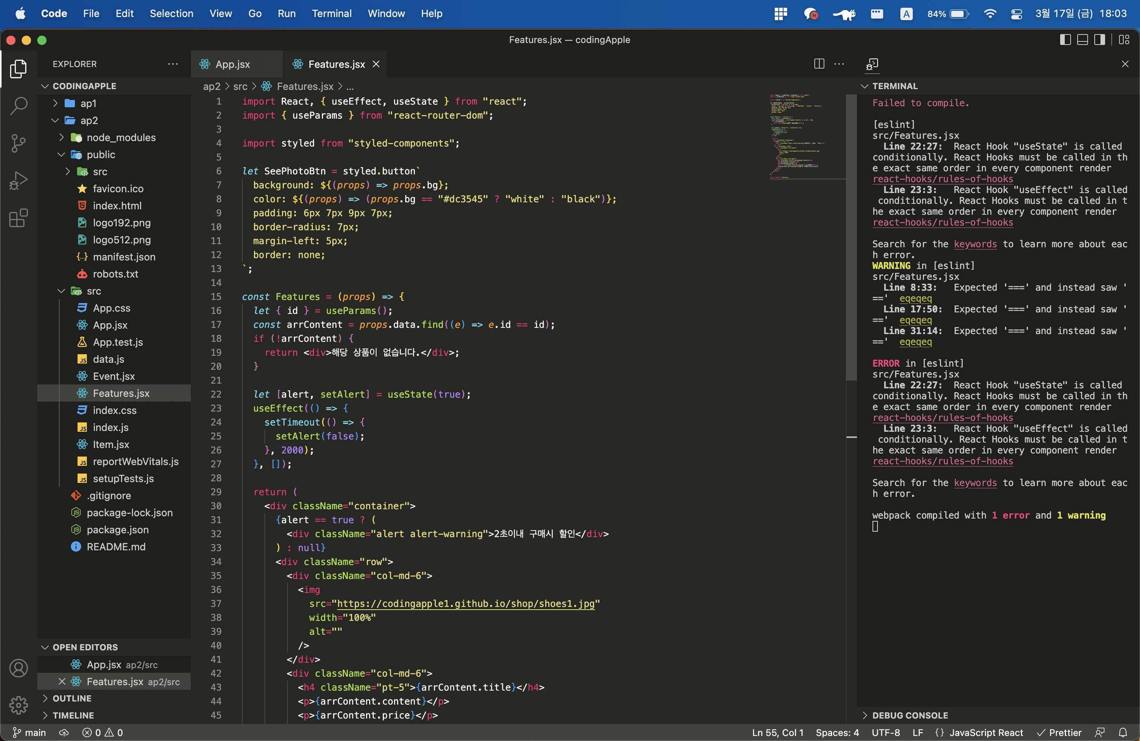
Task: Open Event.jsx in the explorer
Action: coord(114,376)
